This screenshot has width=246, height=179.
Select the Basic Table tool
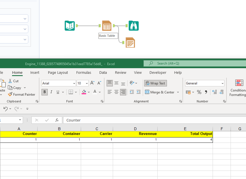tap(107, 26)
